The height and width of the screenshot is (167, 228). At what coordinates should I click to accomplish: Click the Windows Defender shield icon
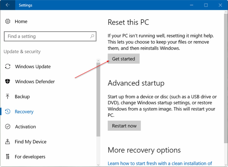[x=8, y=82]
